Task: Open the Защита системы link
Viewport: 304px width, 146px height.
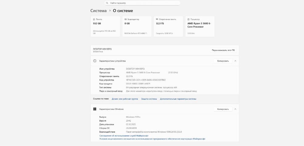Action: click(149, 99)
